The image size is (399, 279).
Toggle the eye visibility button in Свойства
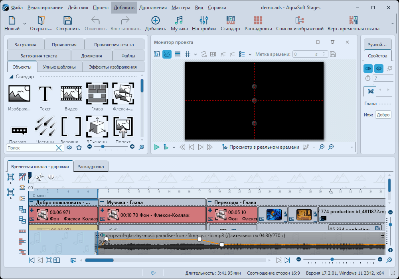click(379, 69)
